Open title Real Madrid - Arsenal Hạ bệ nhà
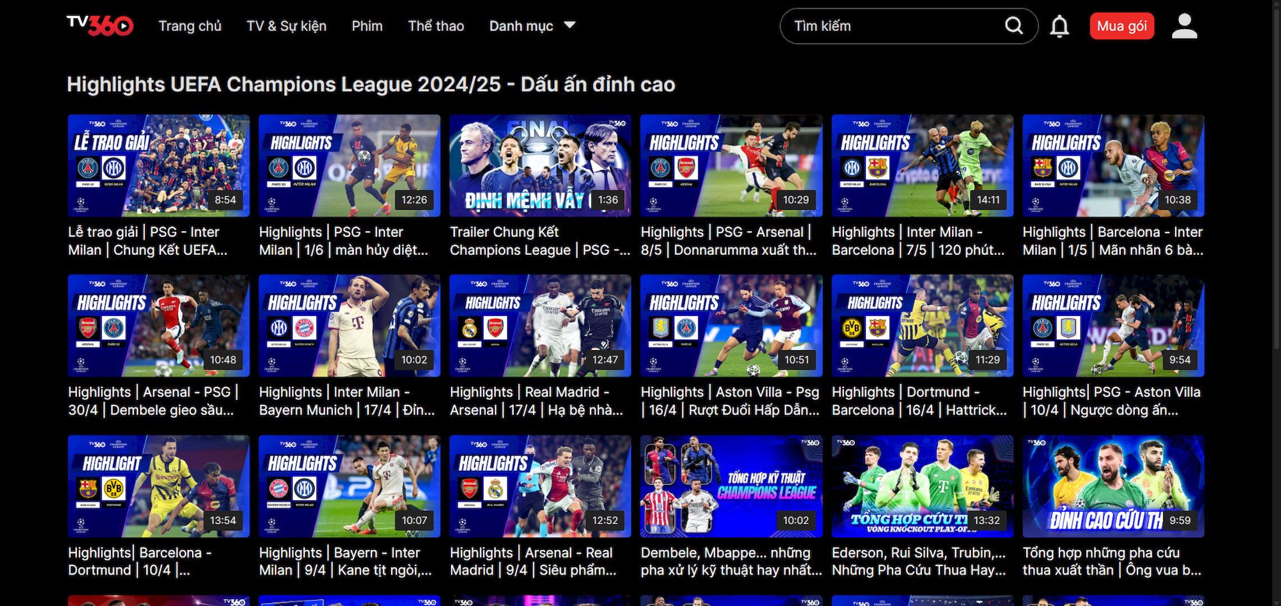The height and width of the screenshot is (606, 1281). 536,401
